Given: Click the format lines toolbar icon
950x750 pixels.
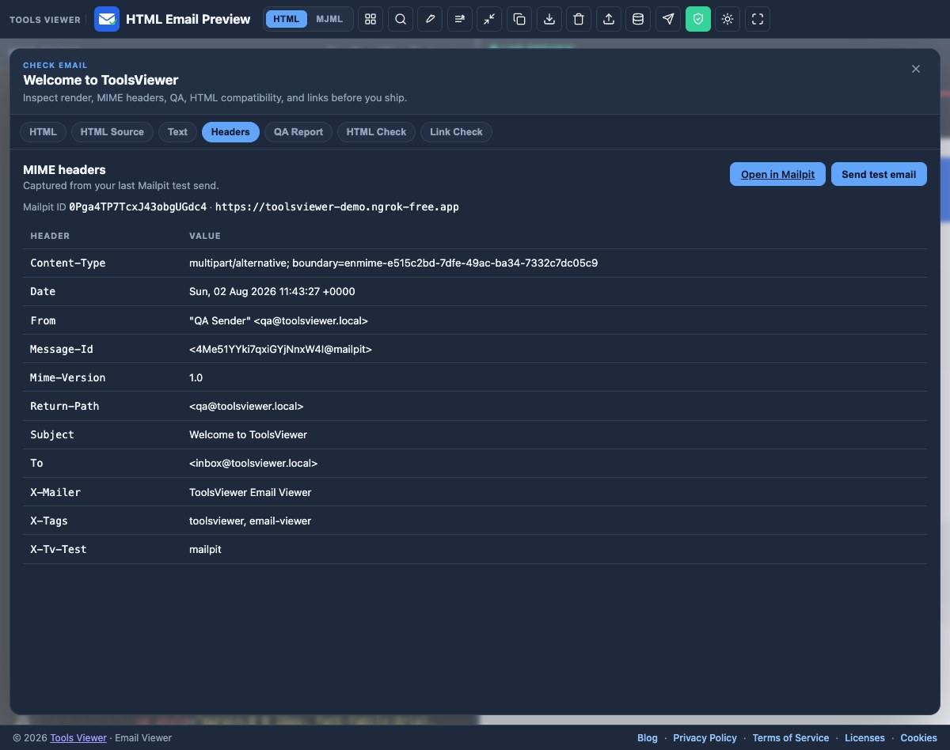Looking at the screenshot, I should click(460, 19).
